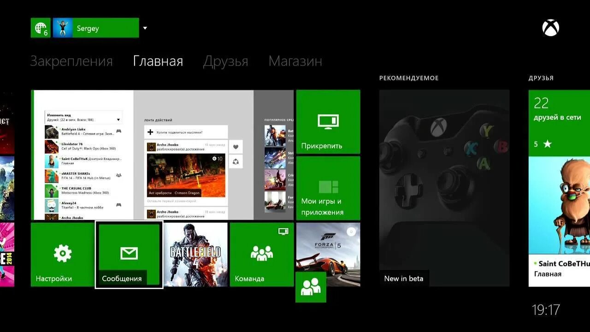The image size is (590, 332).
Task: Select THE CASUAL CLUB friend row
Action: point(83,190)
